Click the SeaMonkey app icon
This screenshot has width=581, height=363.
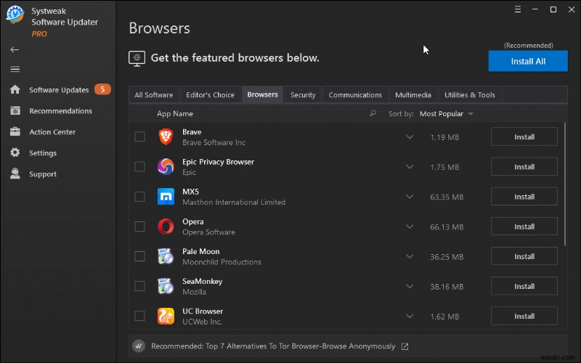(166, 286)
